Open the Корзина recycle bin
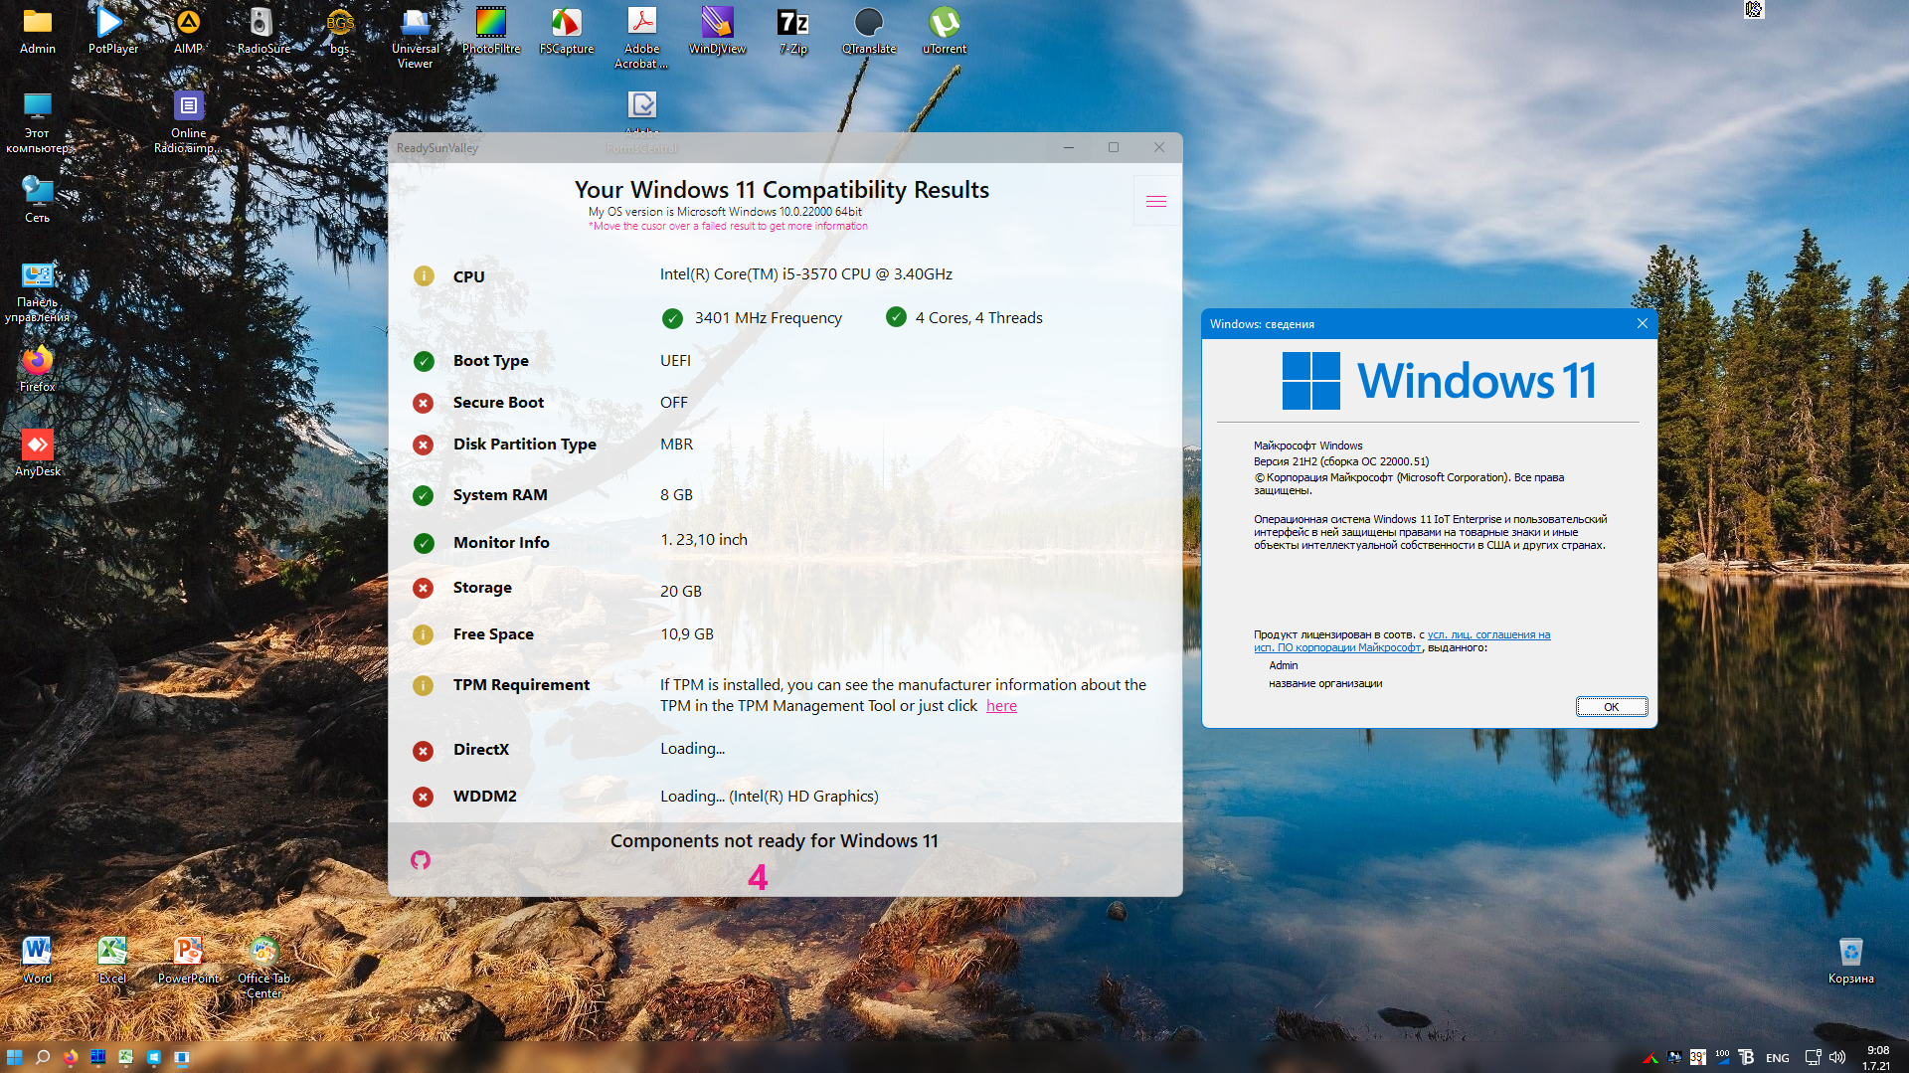1909x1073 pixels. point(1850,960)
